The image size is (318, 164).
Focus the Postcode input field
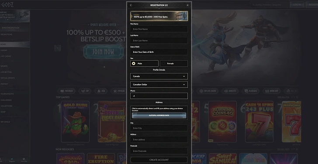tap(159, 151)
